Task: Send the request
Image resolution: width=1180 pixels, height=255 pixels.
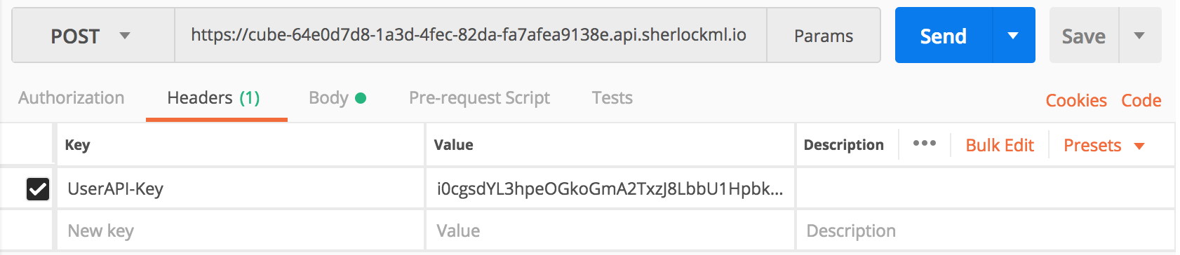Action: tap(944, 36)
